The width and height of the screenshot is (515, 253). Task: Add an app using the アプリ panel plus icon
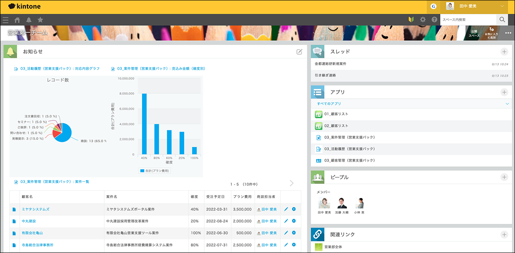click(505, 92)
